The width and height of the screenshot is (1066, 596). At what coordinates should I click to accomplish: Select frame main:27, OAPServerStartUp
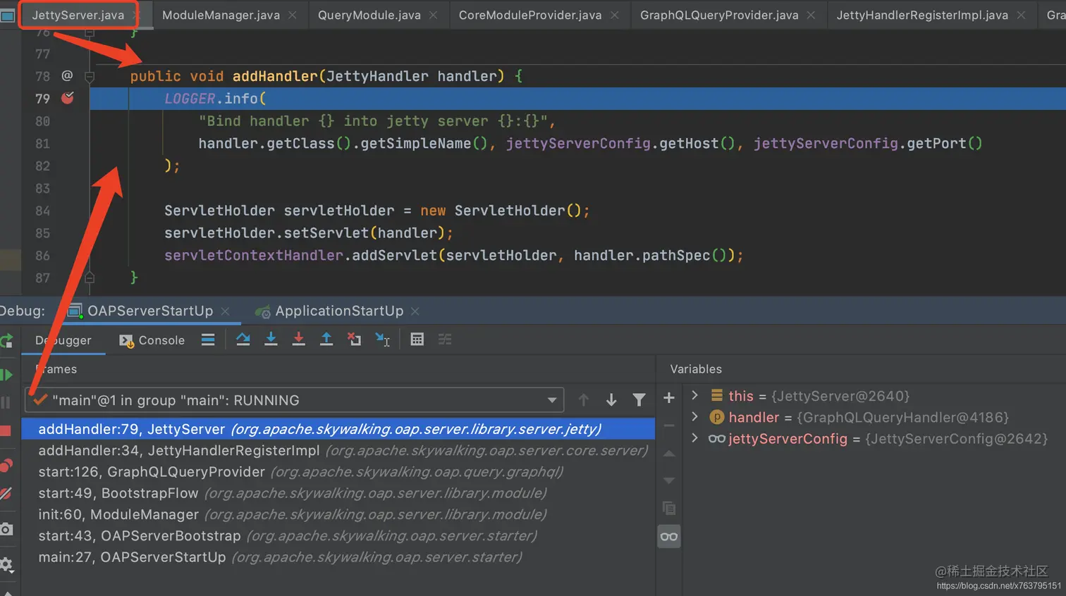(338, 557)
